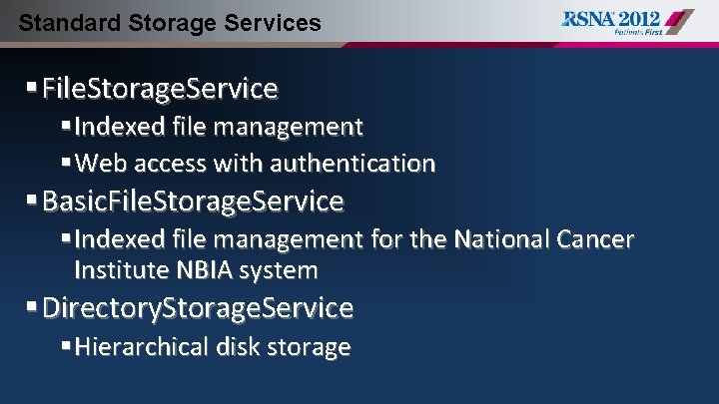Screen dimensions: 719x404
Task: Click the RSNA 2012 logo
Action: [x=627, y=22]
